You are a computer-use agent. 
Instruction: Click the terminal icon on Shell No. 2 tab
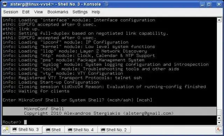[103, 130]
